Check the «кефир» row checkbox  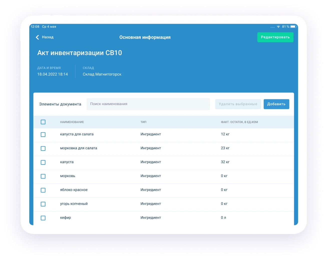43,218
